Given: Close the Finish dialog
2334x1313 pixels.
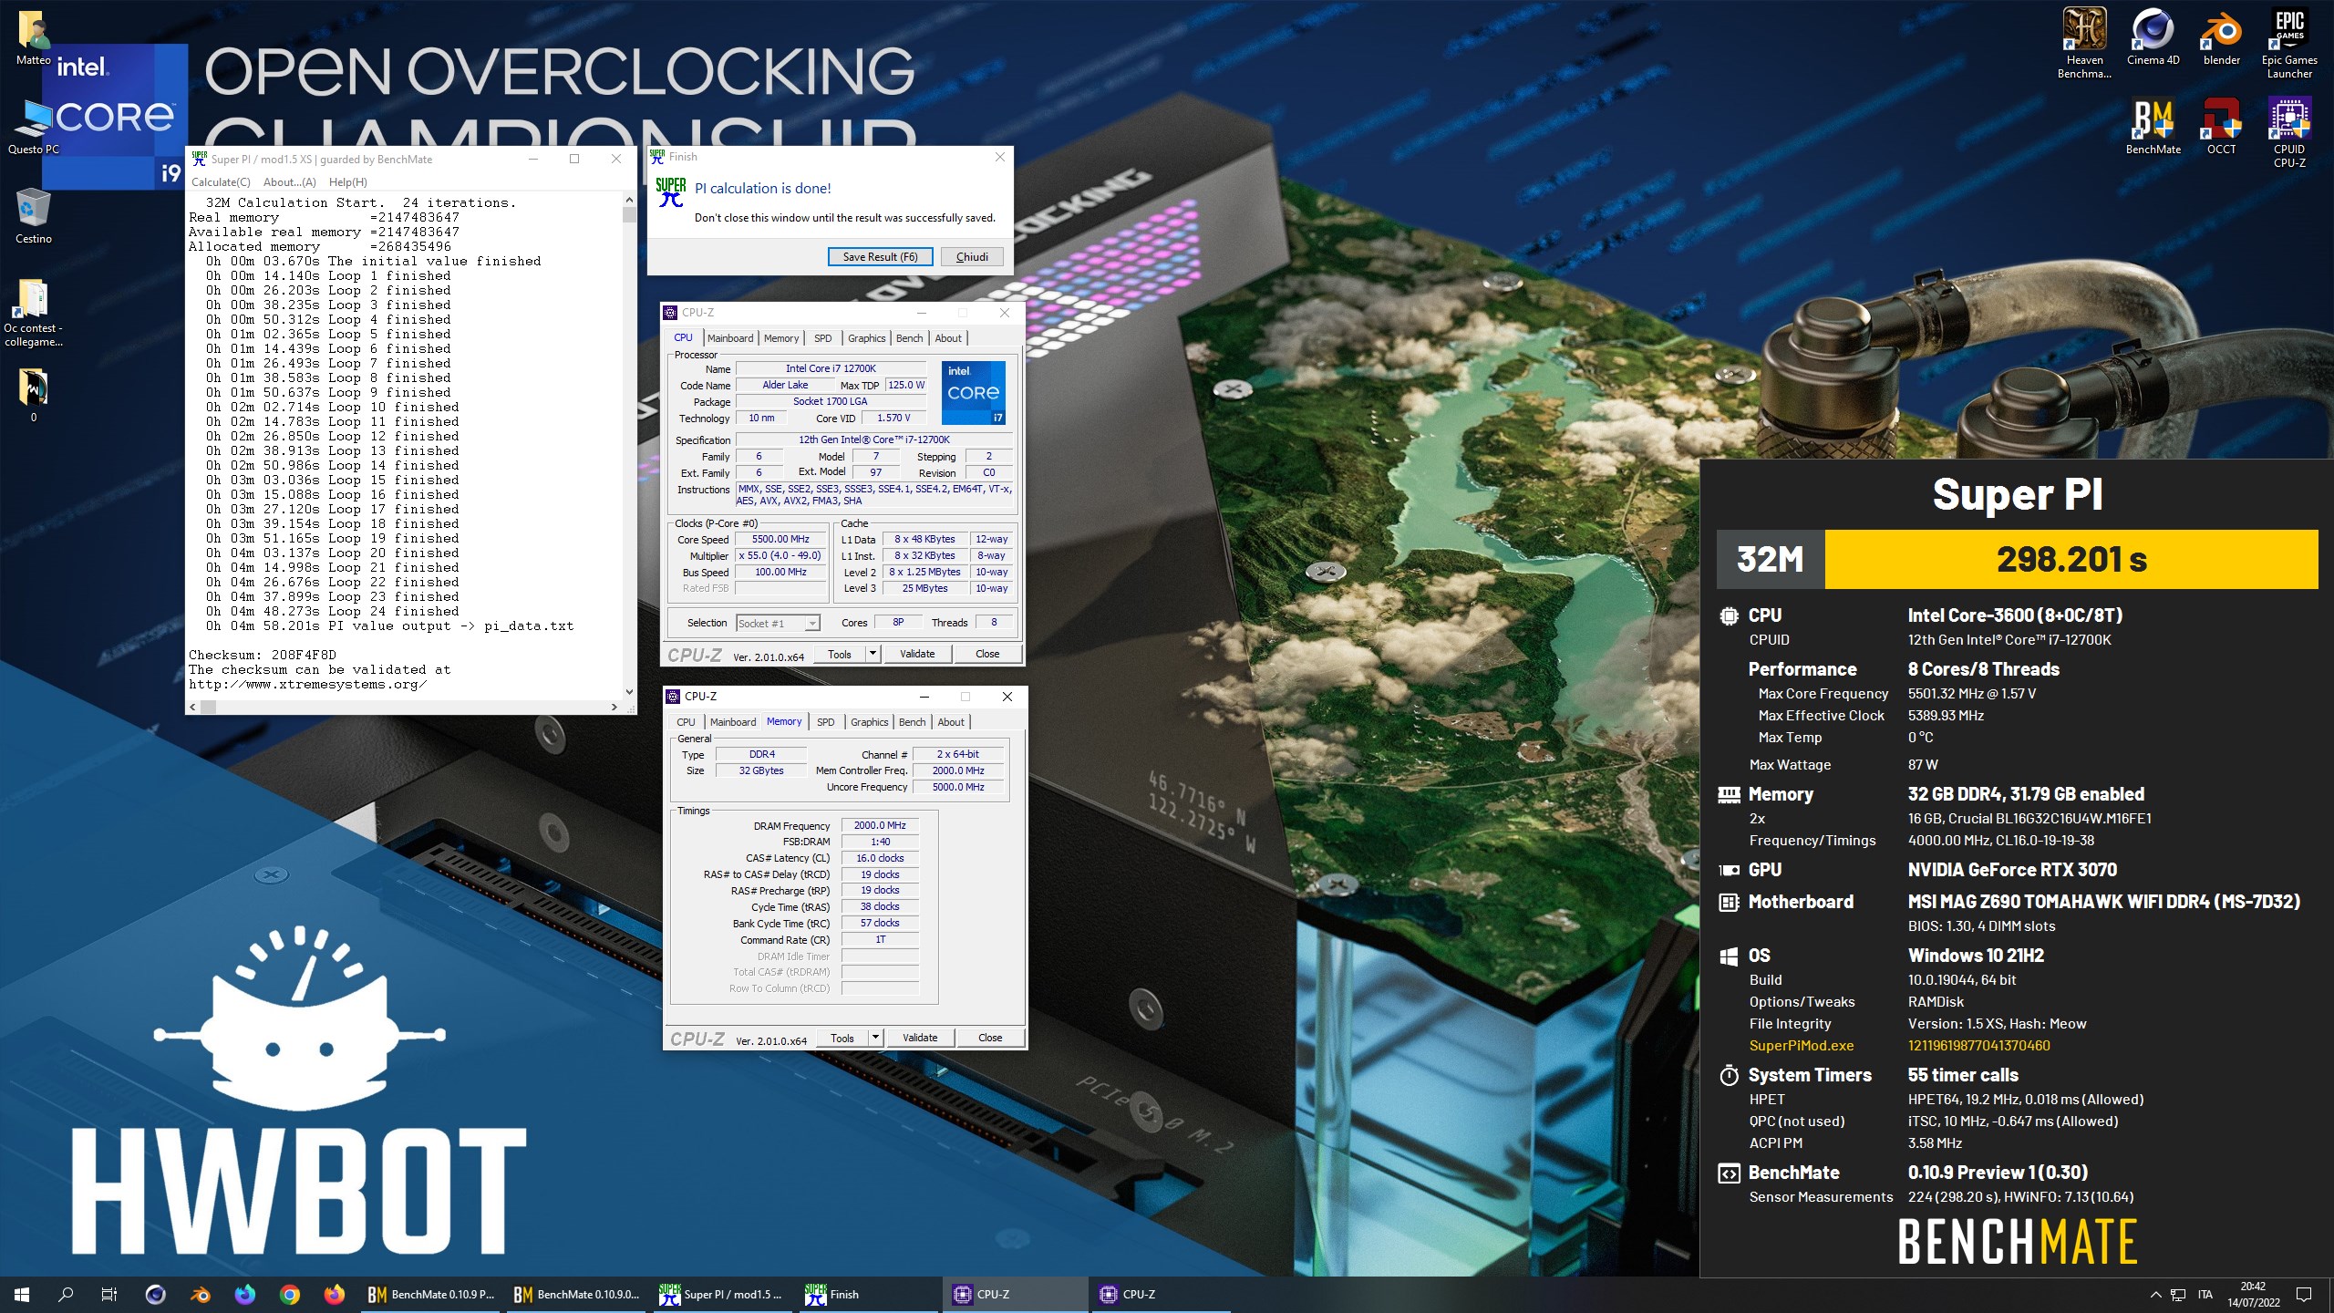Looking at the screenshot, I should (x=999, y=157).
